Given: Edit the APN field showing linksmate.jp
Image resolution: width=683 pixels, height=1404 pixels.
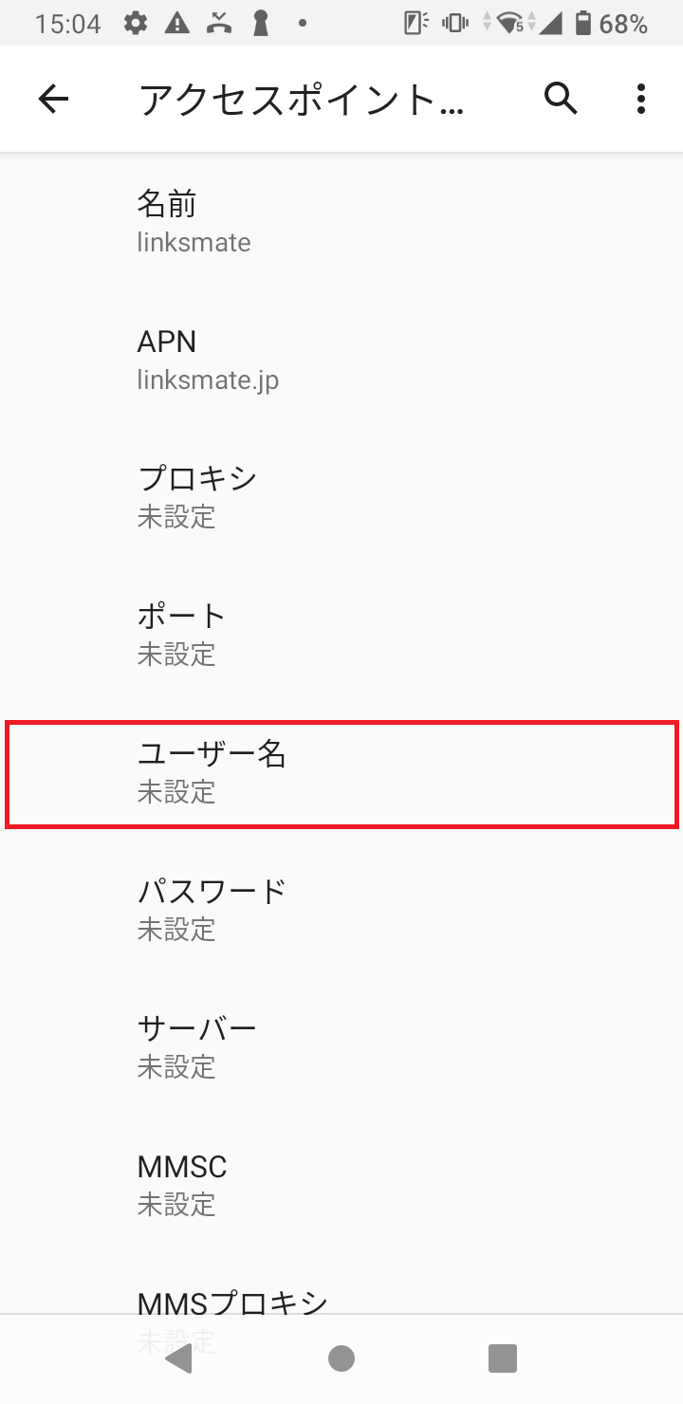Looking at the screenshot, I should (x=341, y=359).
